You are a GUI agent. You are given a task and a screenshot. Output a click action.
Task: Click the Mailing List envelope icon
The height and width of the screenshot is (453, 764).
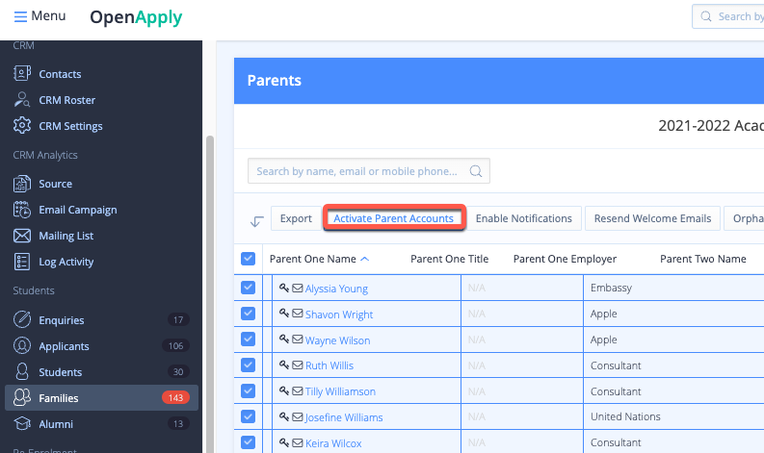click(23, 236)
